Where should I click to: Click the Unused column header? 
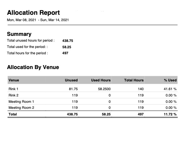pyautogui.click(x=71, y=80)
